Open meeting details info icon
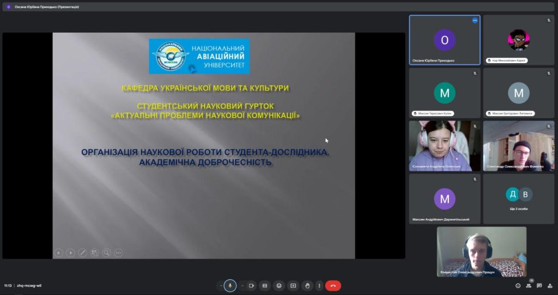 518,285
